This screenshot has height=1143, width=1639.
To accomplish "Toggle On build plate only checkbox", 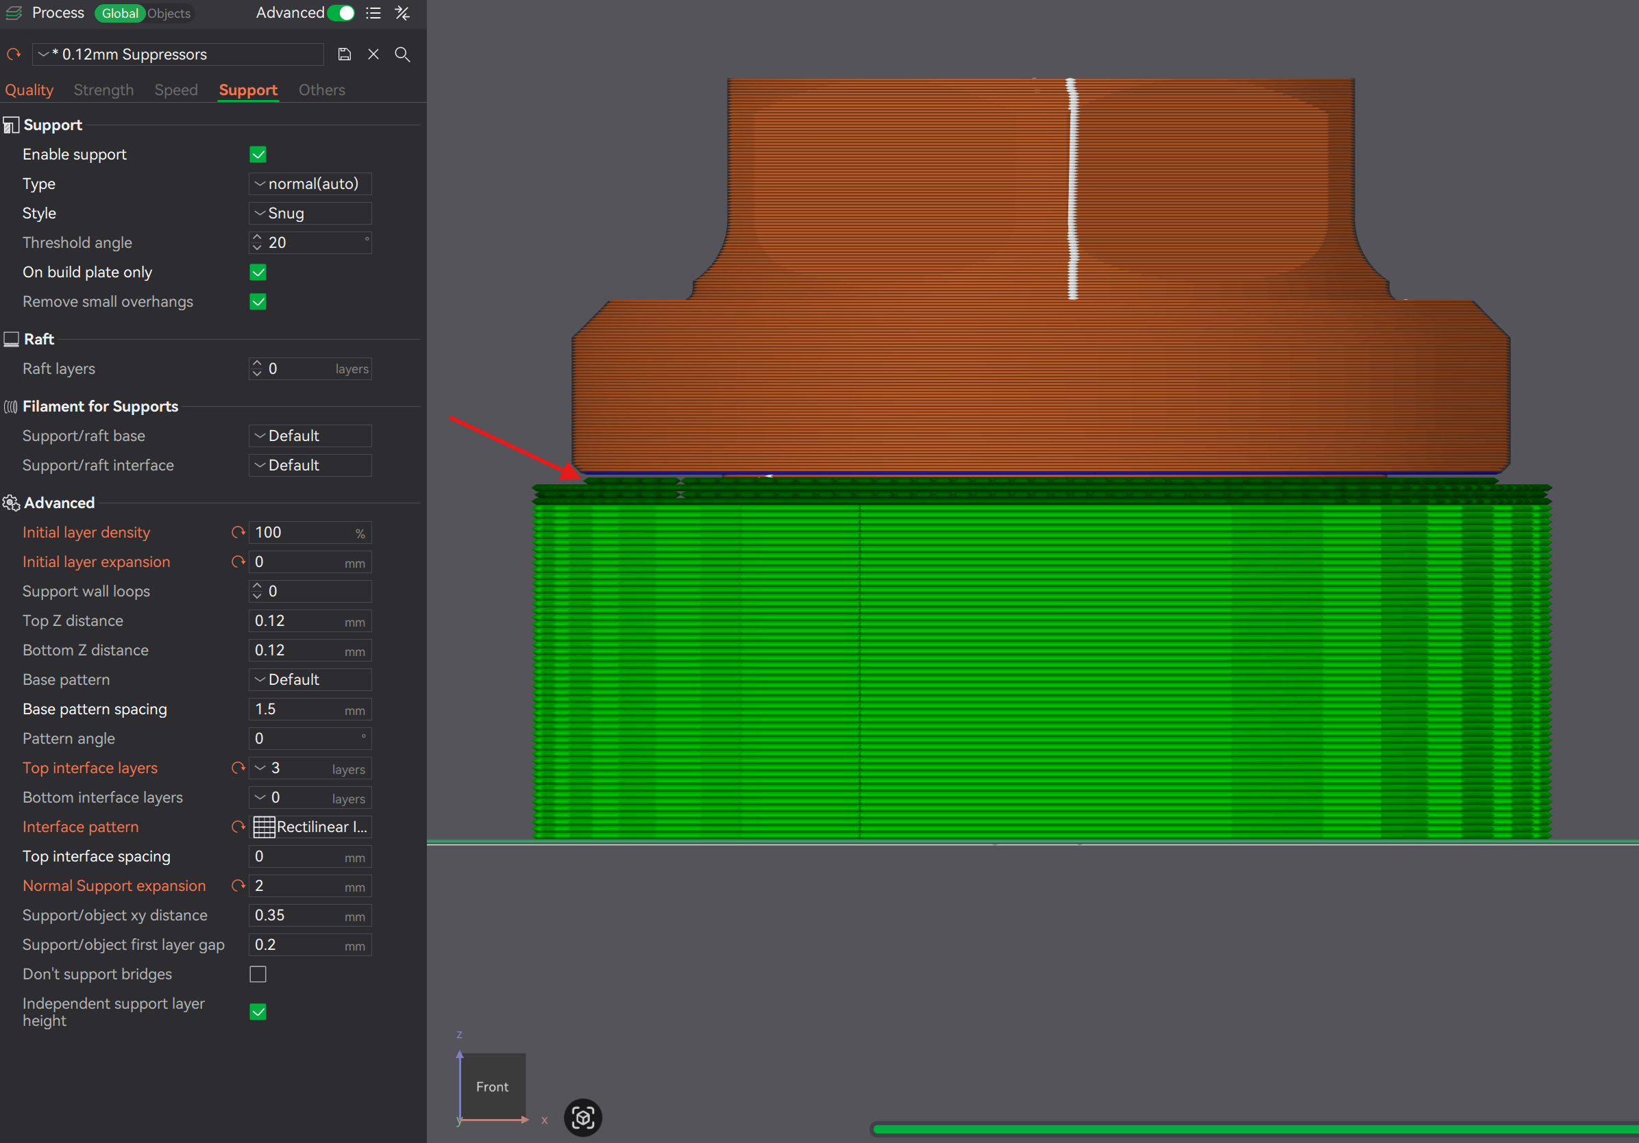I will tap(258, 272).
